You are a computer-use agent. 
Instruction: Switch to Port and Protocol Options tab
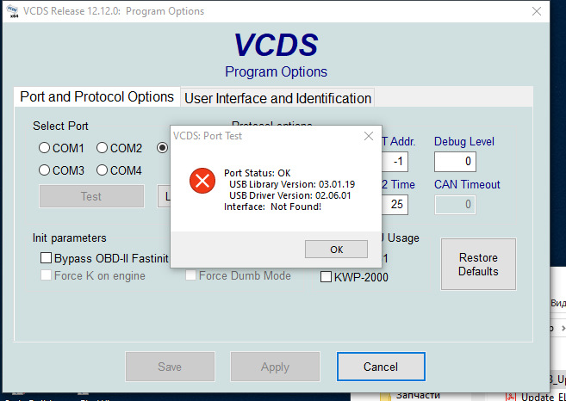(96, 97)
